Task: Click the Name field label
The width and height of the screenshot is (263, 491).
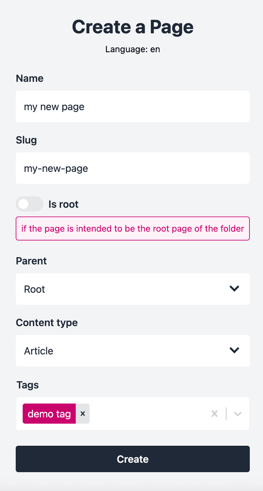Action: (x=29, y=78)
